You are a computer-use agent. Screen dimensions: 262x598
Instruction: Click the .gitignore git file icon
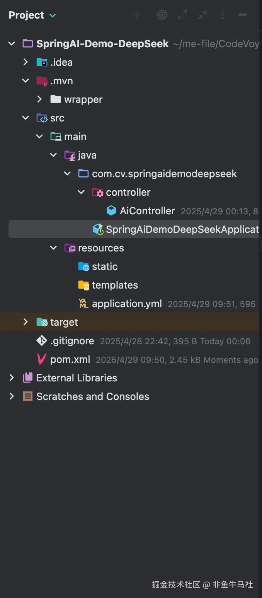[x=41, y=341]
